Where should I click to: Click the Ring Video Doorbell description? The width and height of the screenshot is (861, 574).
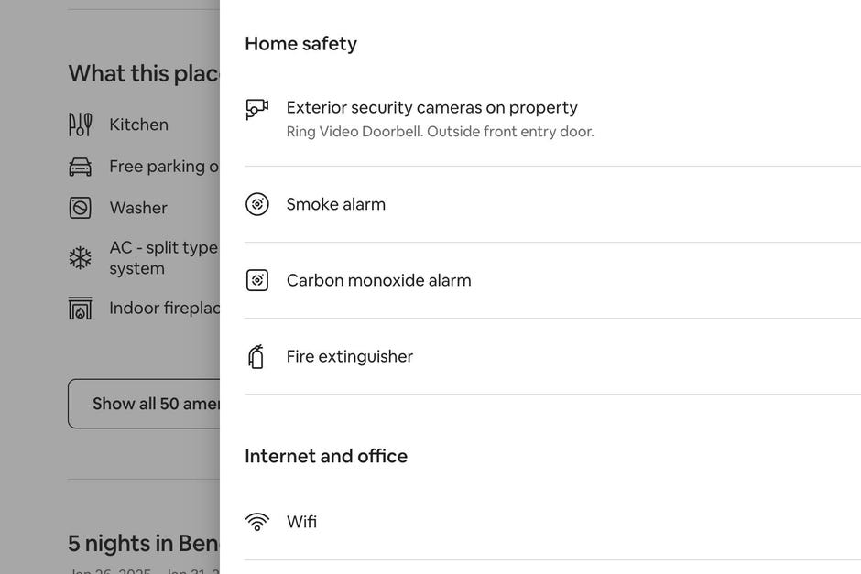click(440, 132)
